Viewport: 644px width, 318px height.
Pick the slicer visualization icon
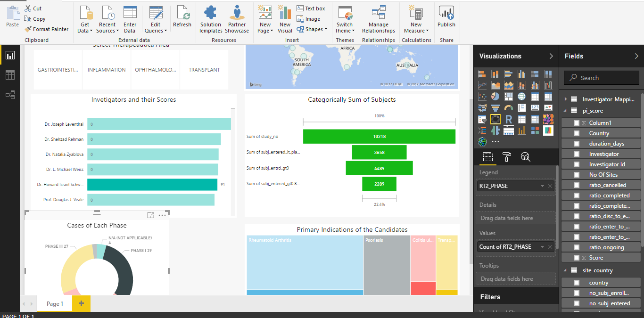pyautogui.click(x=482, y=119)
